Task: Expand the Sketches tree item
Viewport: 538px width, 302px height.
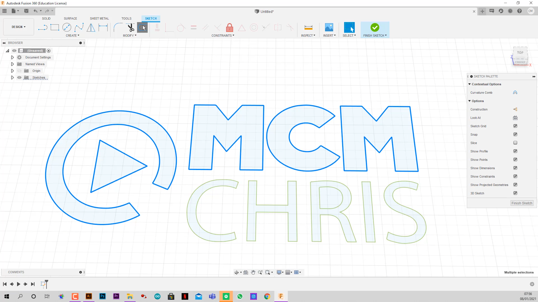Action: coord(12,77)
